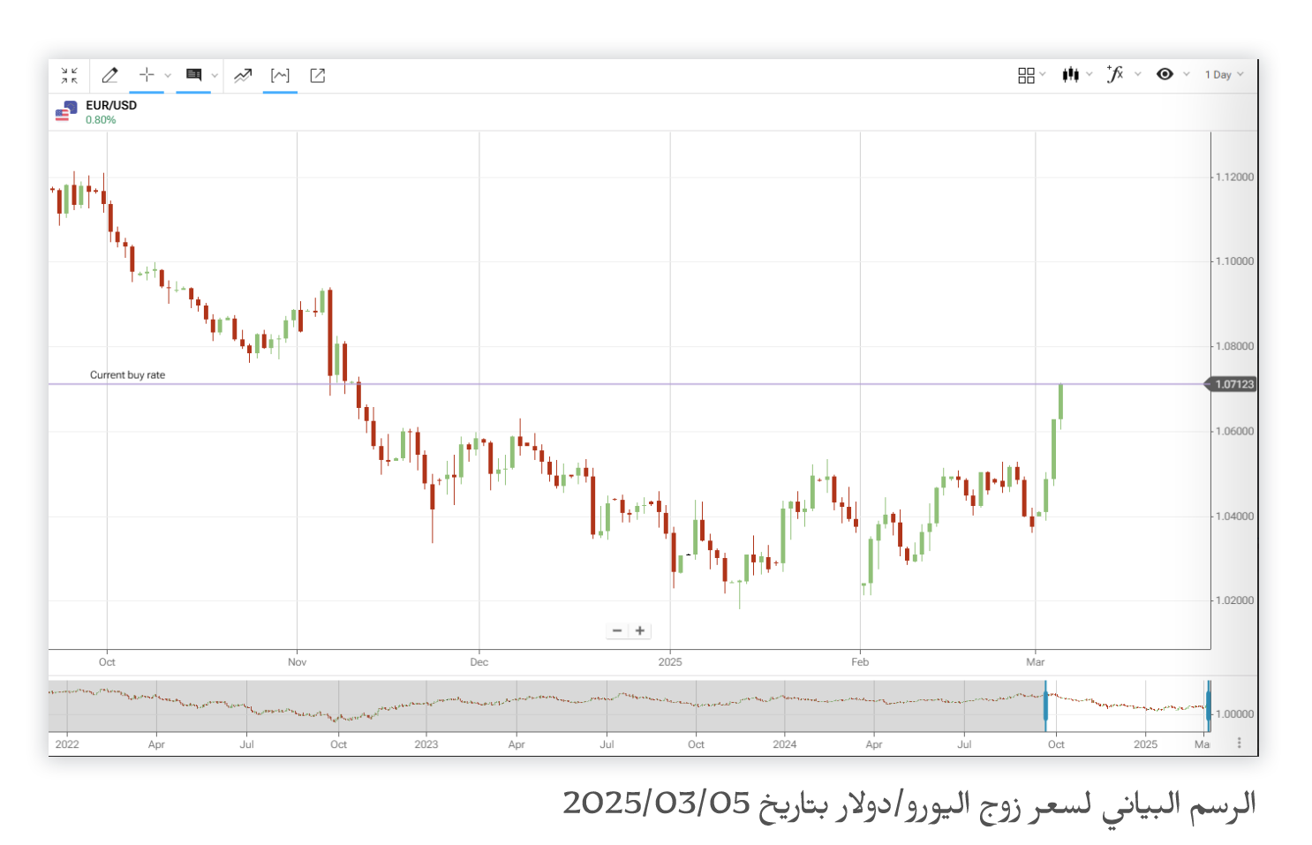The height and width of the screenshot is (845, 1312).
Task: Toggle the data tooltip comment icon
Action: (193, 75)
